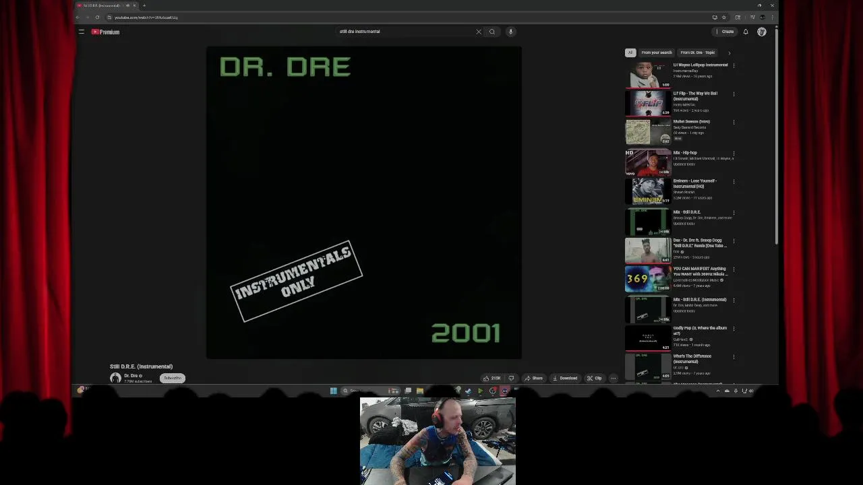
Task: Open the Windows Start button
Action: point(333,391)
